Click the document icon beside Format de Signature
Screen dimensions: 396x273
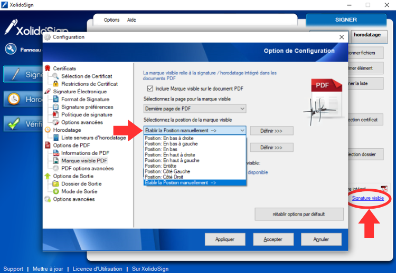click(56, 99)
